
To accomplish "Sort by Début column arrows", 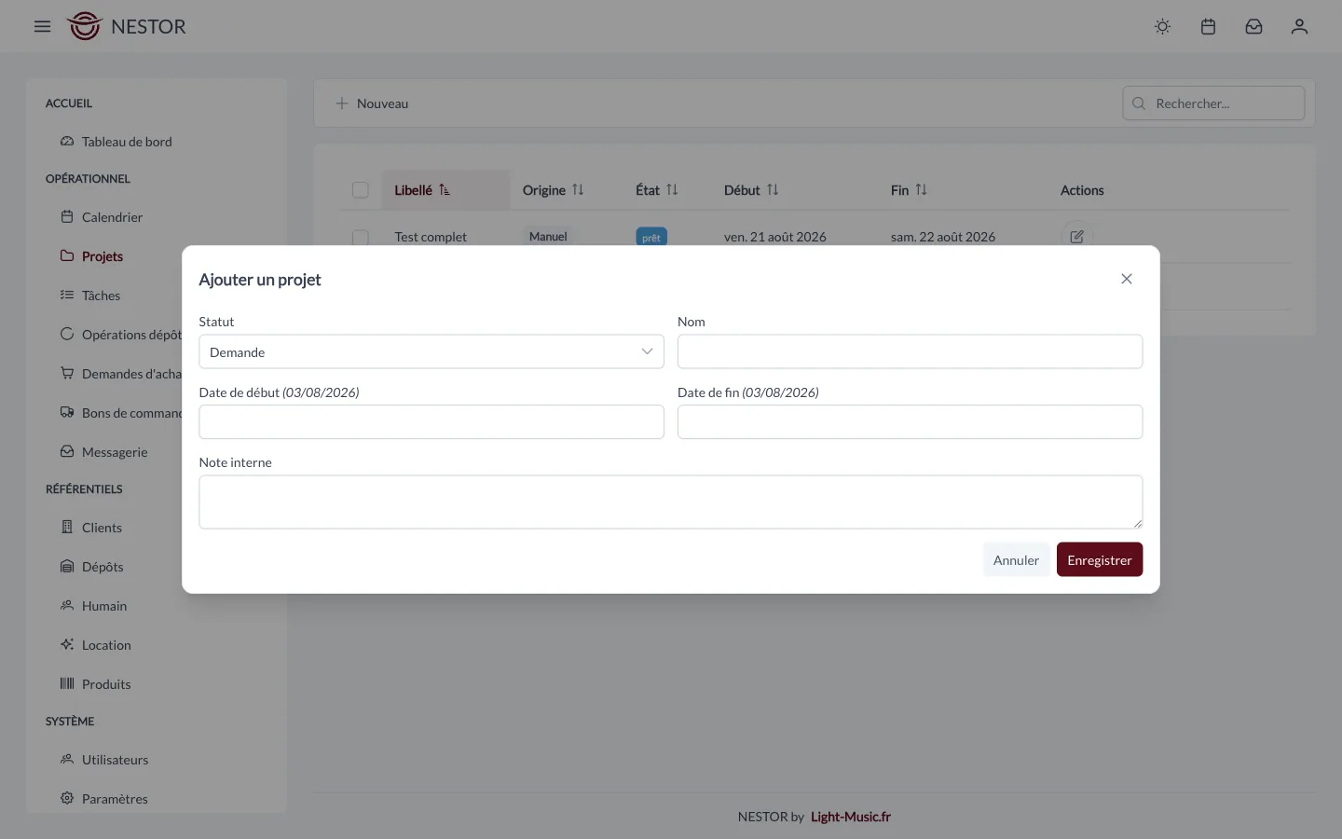I will (x=773, y=190).
